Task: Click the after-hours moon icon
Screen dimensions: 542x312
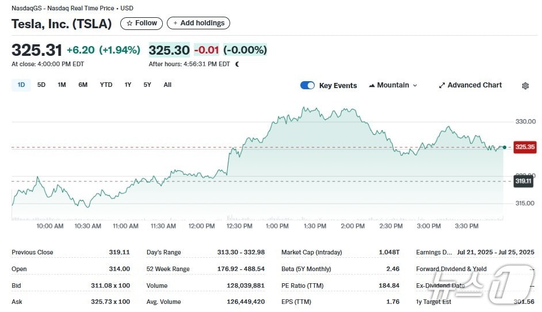Action: click(x=237, y=64)
